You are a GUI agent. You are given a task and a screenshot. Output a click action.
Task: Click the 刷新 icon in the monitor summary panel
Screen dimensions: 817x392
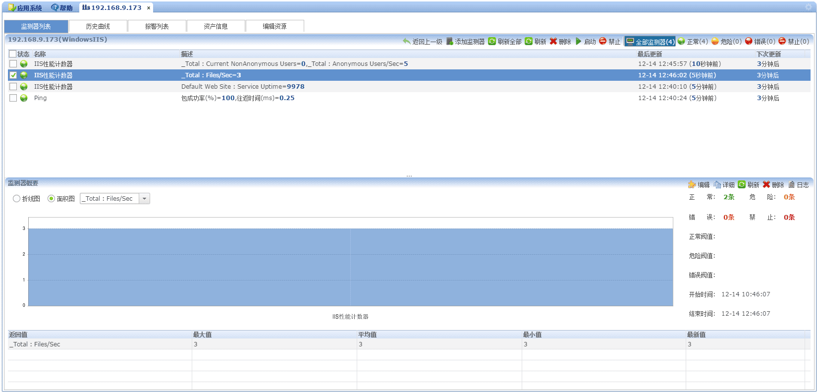click(742, 184)
